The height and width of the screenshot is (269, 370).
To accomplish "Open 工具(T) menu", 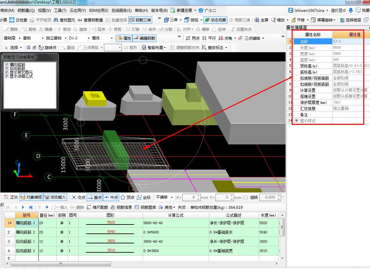I will (x=60, y=10).
